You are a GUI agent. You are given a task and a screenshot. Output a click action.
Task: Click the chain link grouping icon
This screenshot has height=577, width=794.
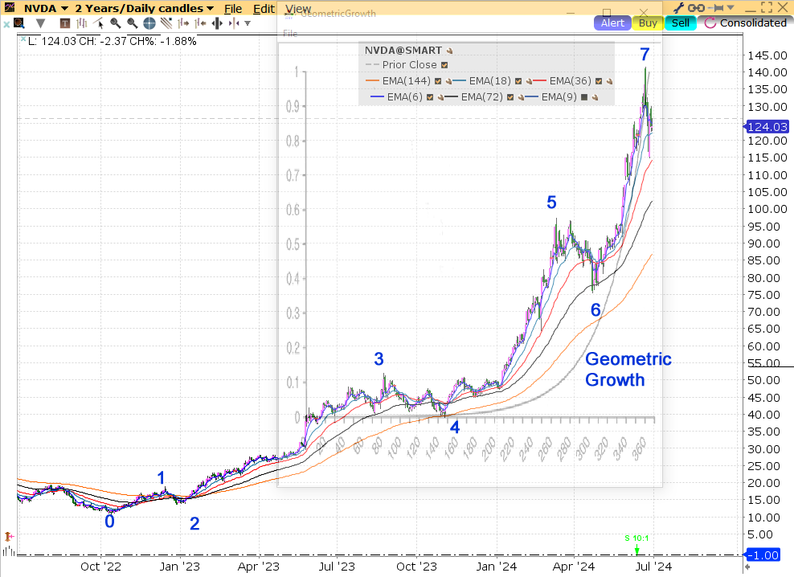696,7
